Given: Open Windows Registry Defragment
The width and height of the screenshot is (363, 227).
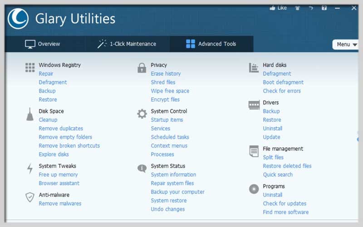Looking at the screenshot, I should point(53,82).
